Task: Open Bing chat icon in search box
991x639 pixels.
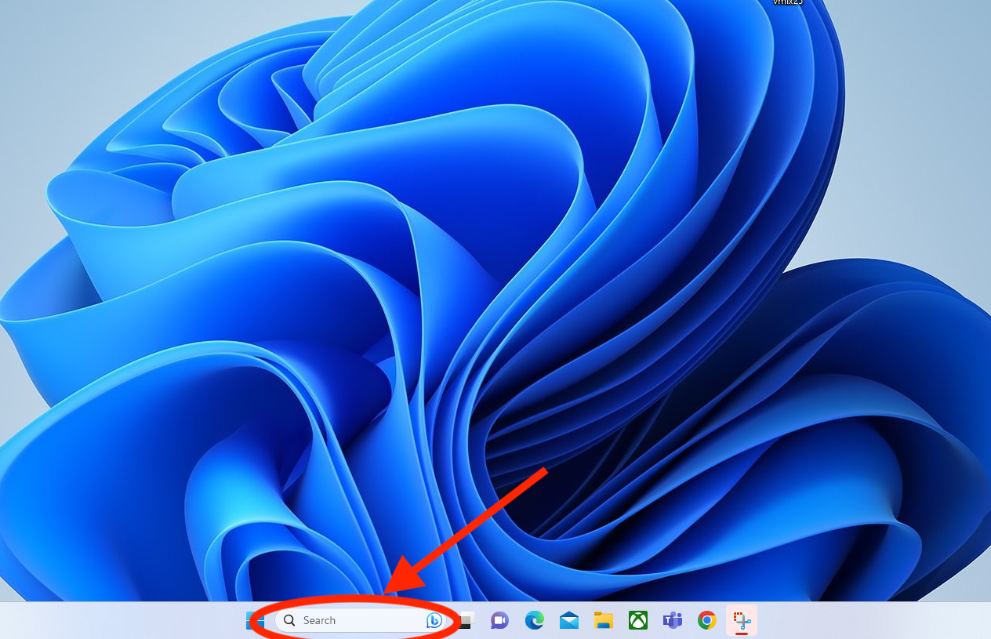Action: point(434,620)
